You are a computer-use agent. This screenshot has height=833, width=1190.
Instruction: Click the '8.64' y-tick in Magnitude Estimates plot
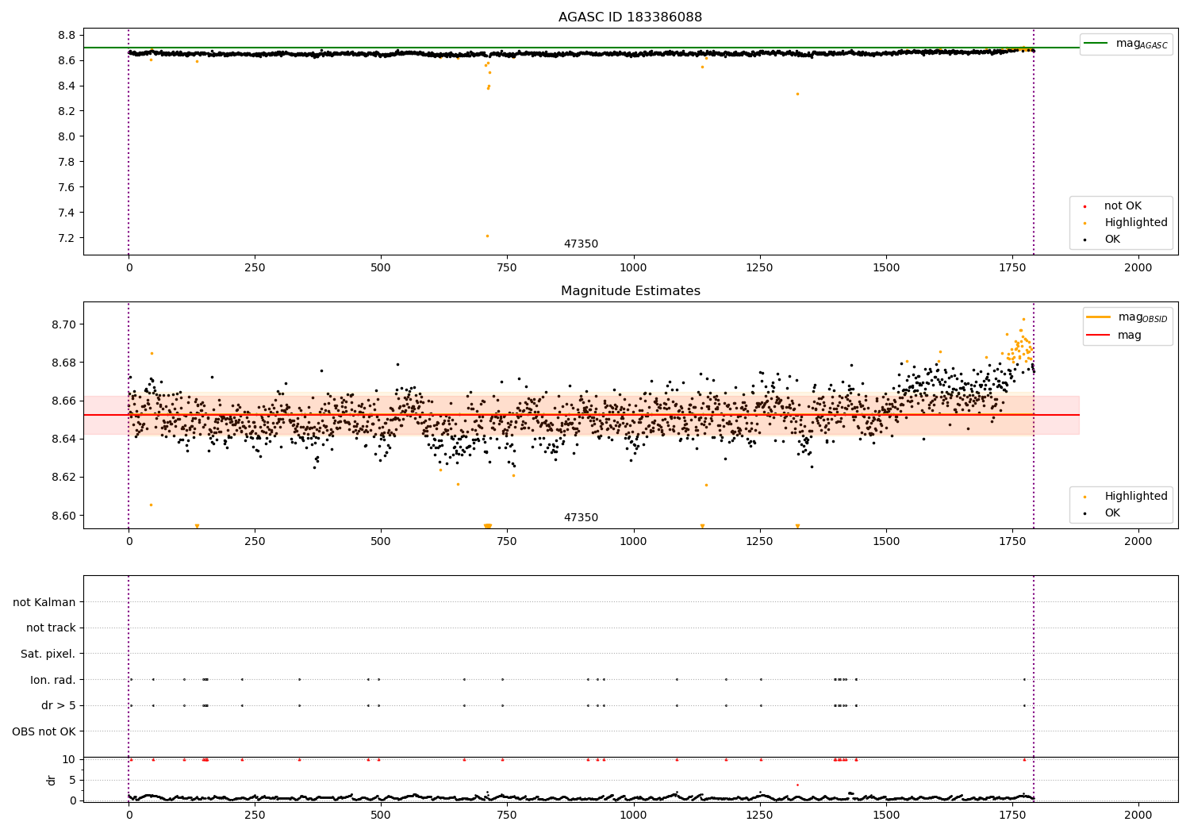point(63,439)
